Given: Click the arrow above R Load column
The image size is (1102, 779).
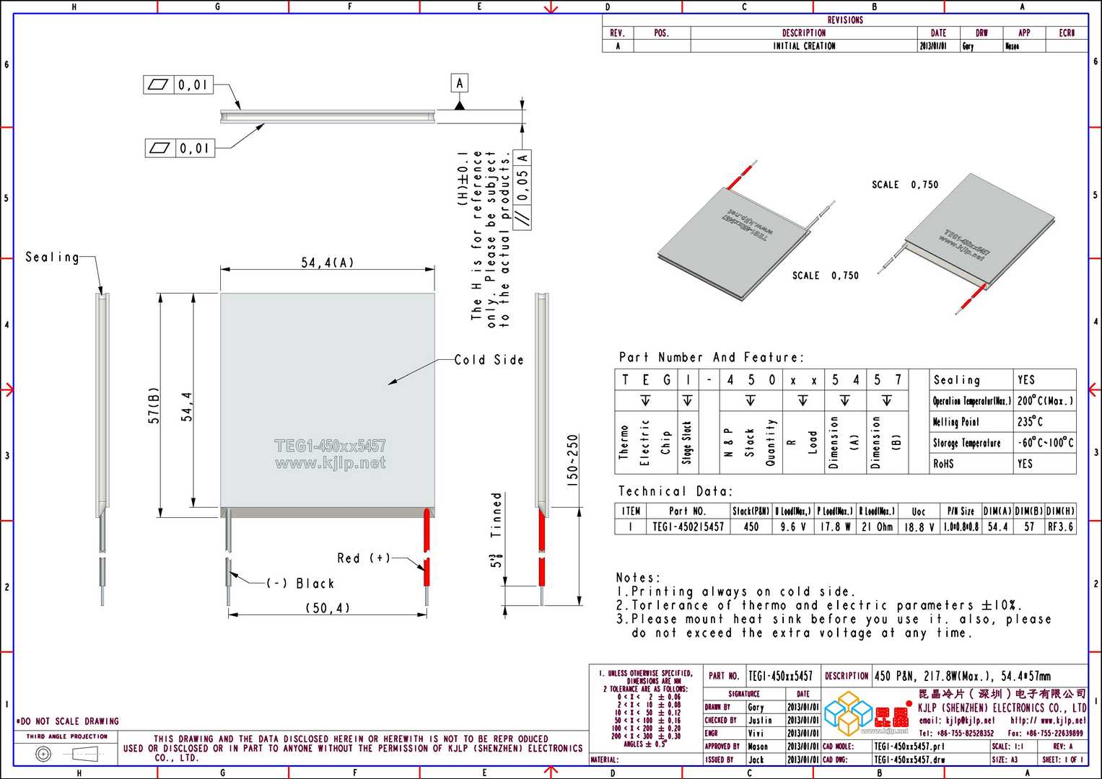Looking at the screenshot, I should pyautogui.click(x=803, y=400).
